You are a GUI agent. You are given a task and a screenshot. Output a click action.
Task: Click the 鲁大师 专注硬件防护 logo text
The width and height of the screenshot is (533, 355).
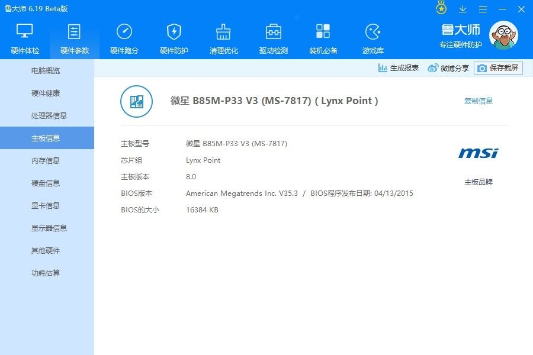coord(461,36)
